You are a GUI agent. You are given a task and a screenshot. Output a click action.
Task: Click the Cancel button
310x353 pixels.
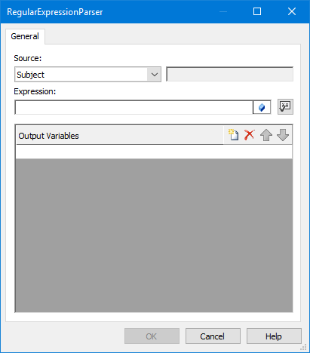213,336
